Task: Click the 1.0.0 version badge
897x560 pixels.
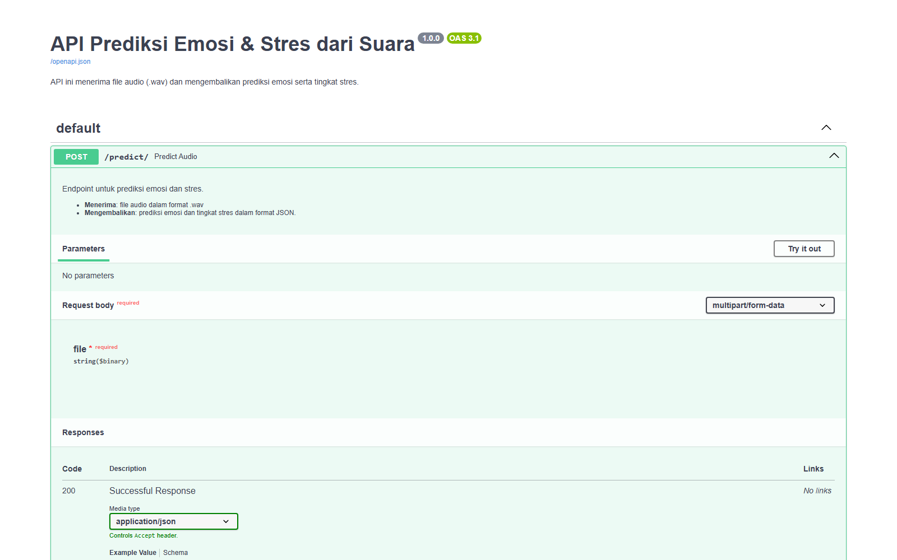Action: coord(431,38)
